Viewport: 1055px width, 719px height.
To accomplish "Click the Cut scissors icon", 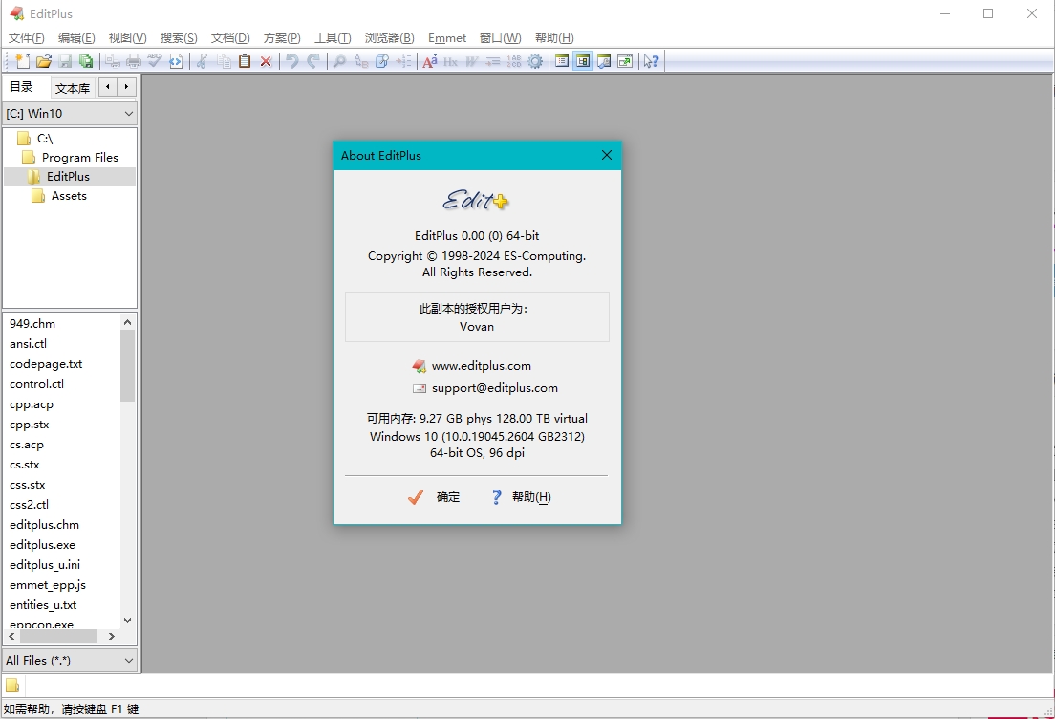I will 202,61.
